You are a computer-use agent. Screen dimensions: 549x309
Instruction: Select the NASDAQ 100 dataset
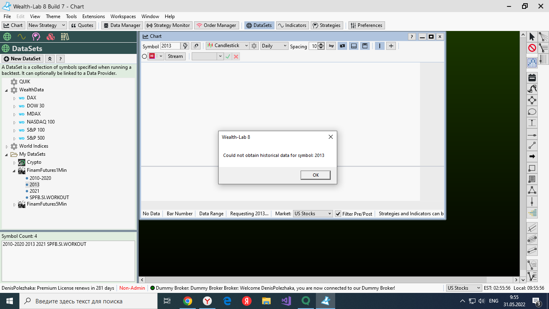(41, 122)
